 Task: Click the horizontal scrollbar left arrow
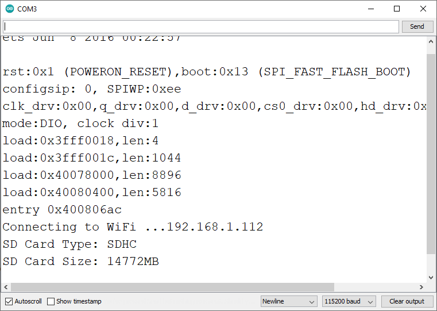(6, 287)
